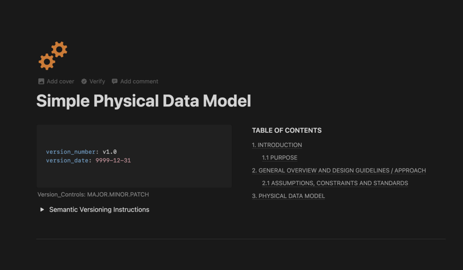Click the version_date value 9999-12-31
Screen dimensions: 463x270
pos(113,160)
